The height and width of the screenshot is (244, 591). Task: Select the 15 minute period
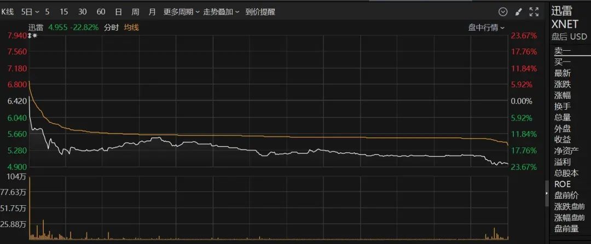point(63,12)
